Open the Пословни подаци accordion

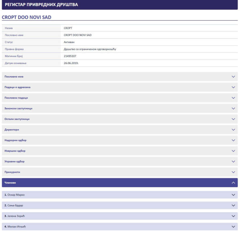coord(119,98)
